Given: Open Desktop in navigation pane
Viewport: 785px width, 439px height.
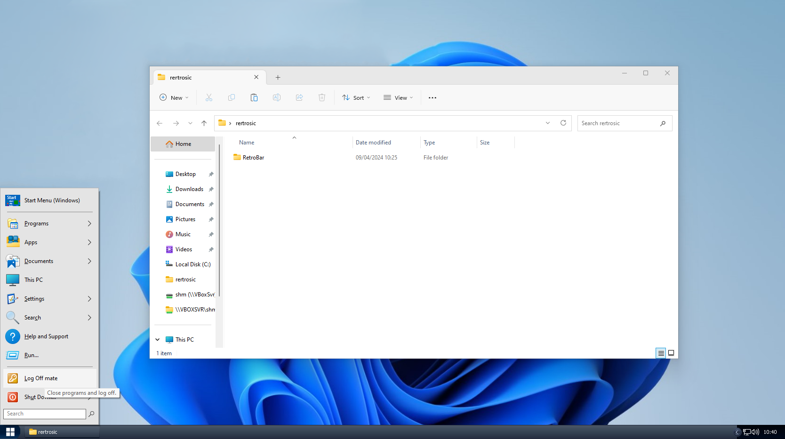Looking at the screenshot, I should tap(185, 174).
